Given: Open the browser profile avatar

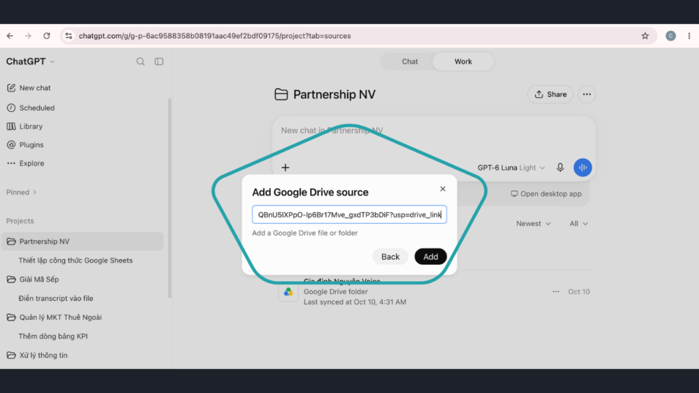Looking at the screenshot, I should coord(670,35).
